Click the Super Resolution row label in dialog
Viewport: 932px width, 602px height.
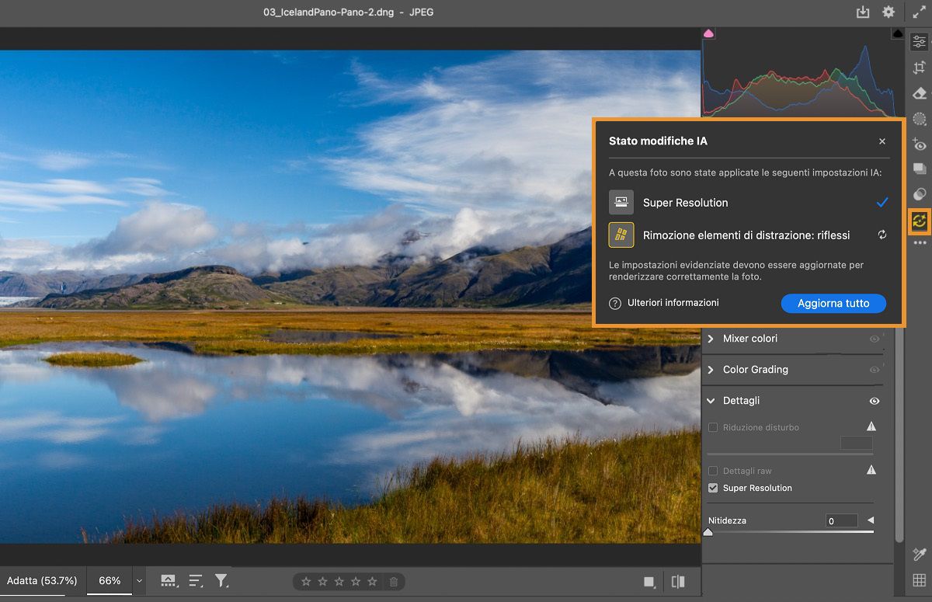(686, 203)
